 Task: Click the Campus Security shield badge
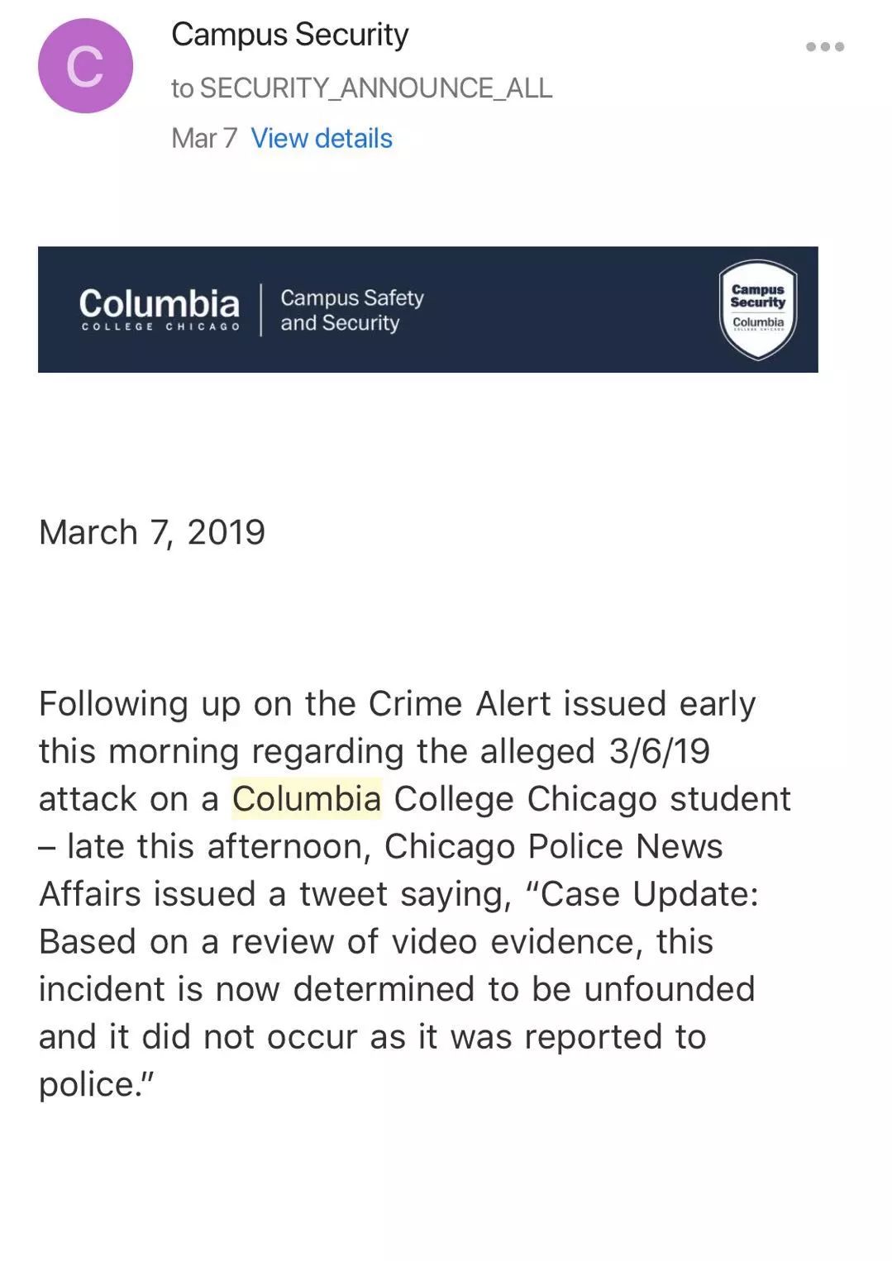tap(758, 310)
